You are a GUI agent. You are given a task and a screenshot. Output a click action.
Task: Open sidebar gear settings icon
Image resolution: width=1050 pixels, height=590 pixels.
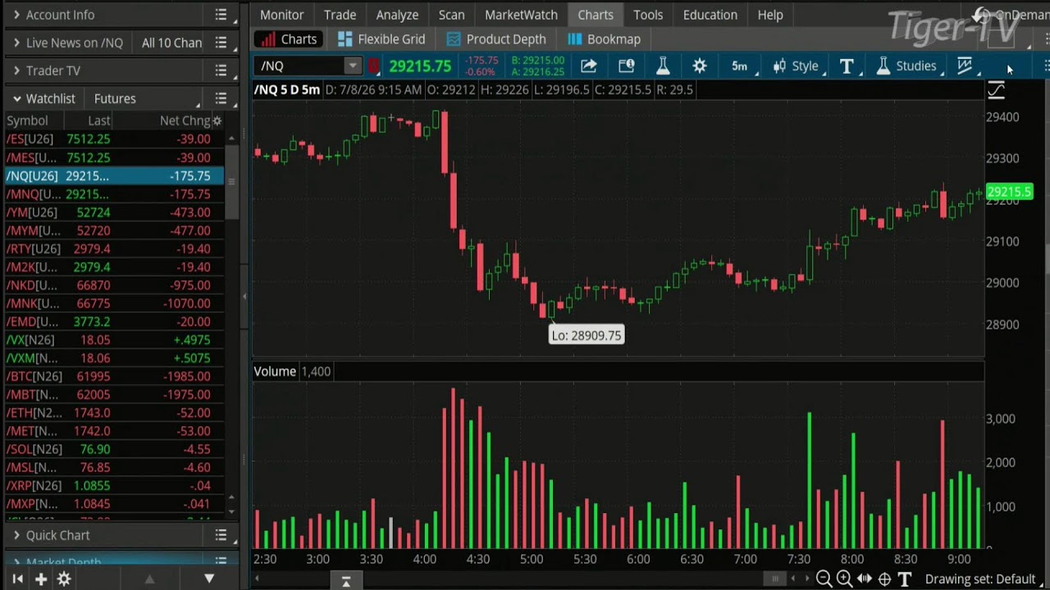64,579
